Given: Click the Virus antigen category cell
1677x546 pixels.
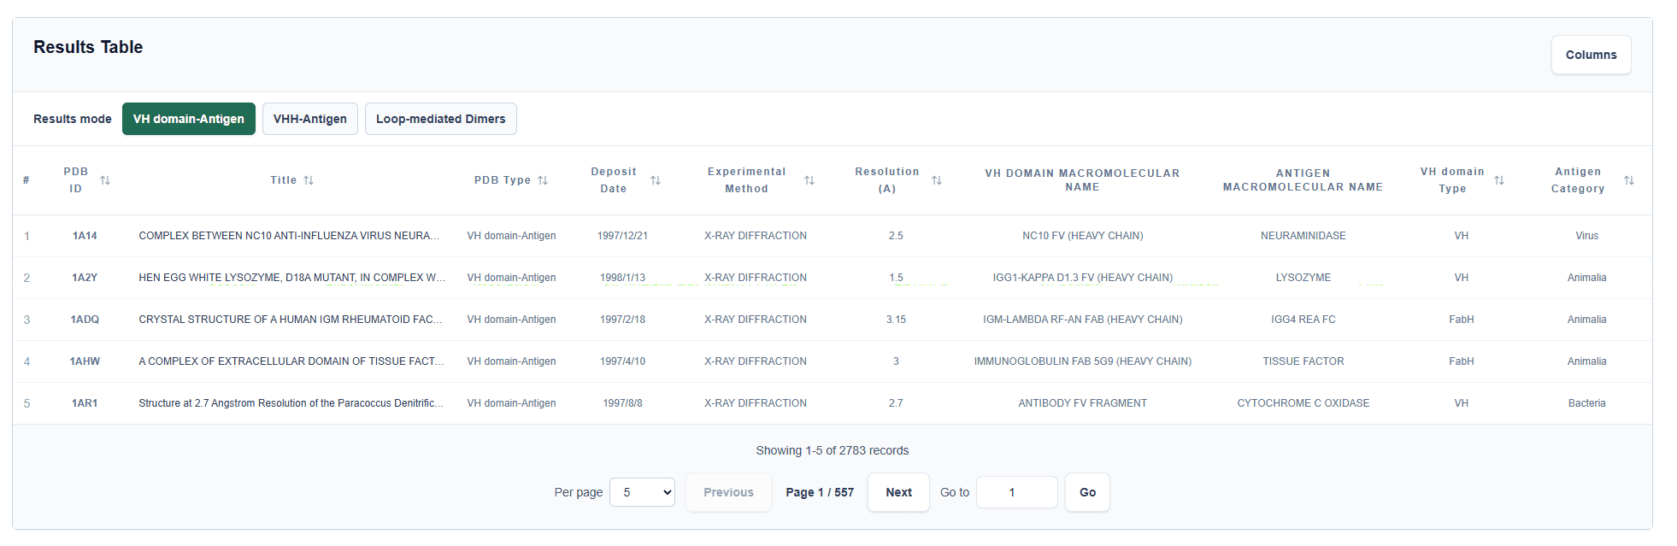Looking at the screenshot, I should tap(1586, 236).
